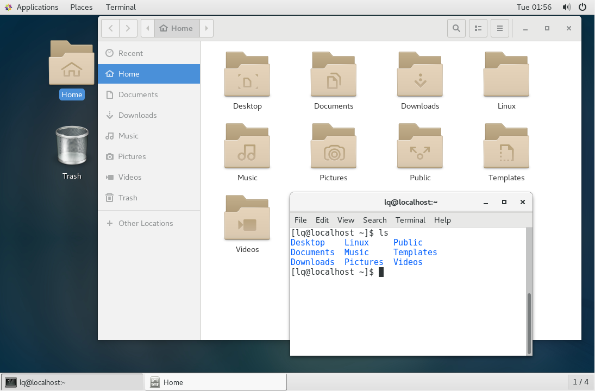Go forward with the right arrow button

point(128,28)
